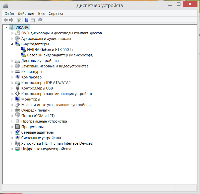Select the Дисковые устройства label
Image resolution: width=200 pixels, height=194 pixels.
[x=40, y=61]
